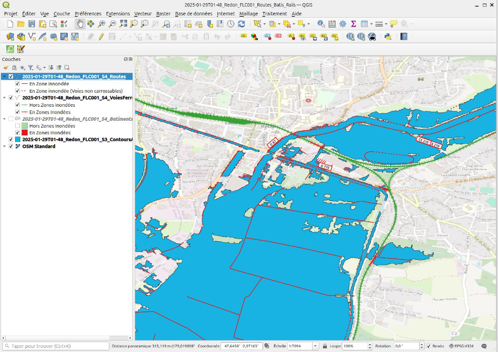Enable the S4_Batiments layer checkbox
This screenshot has width=498, height=352.
pos(11,119)
